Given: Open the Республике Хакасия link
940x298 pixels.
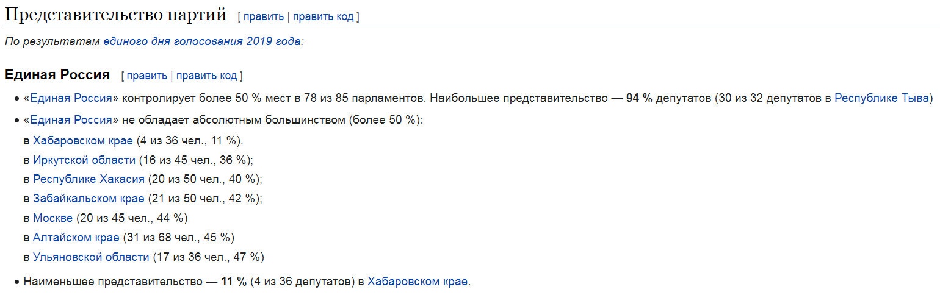Looking at the screenshot, I should tap(89, 179).
